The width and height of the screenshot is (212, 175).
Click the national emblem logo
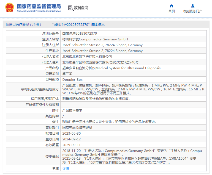point(9,8)
